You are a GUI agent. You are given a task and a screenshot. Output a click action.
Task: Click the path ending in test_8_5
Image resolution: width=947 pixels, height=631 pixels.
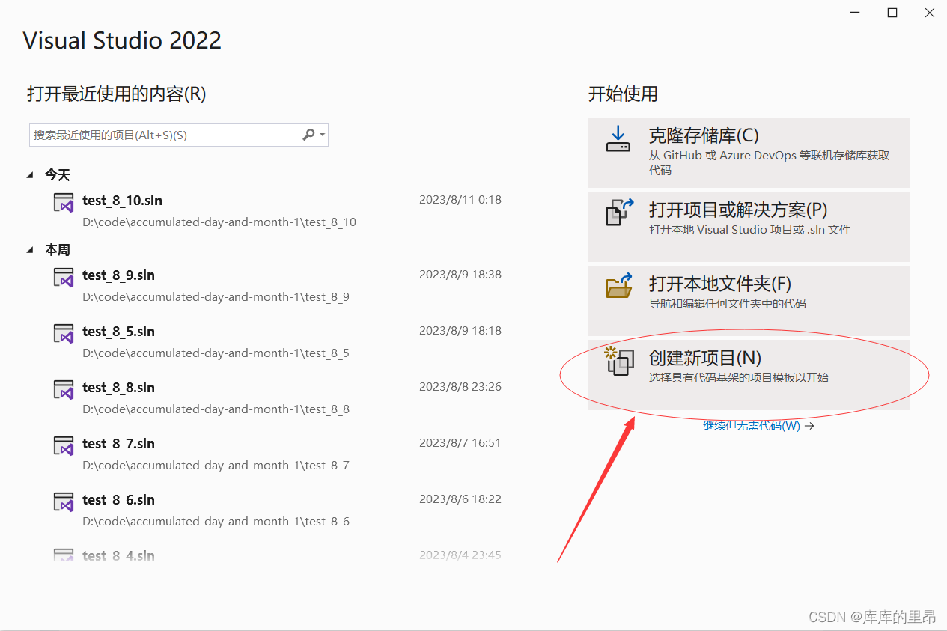(x=216, y=353)
